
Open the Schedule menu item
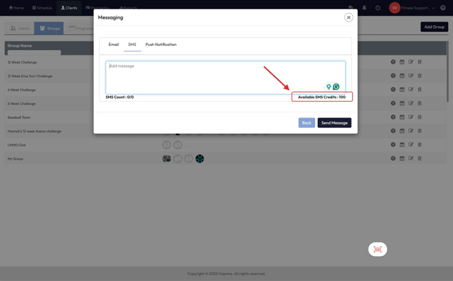coord(42,8)
